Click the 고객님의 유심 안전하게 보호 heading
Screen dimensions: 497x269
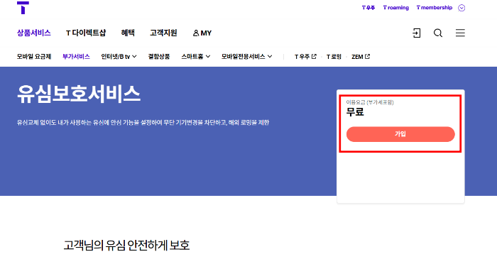[x=126, y=246]
